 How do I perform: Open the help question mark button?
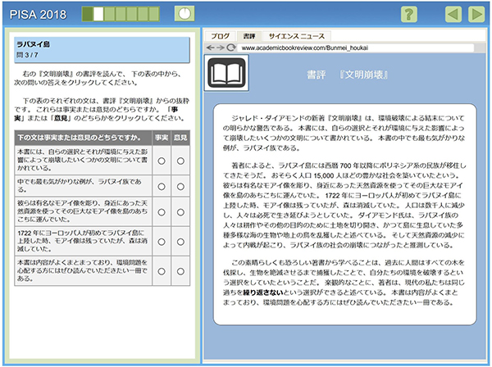409,15
